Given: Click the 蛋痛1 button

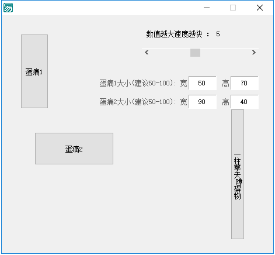Looking at the screenshot, I should [x=34, y=71].
